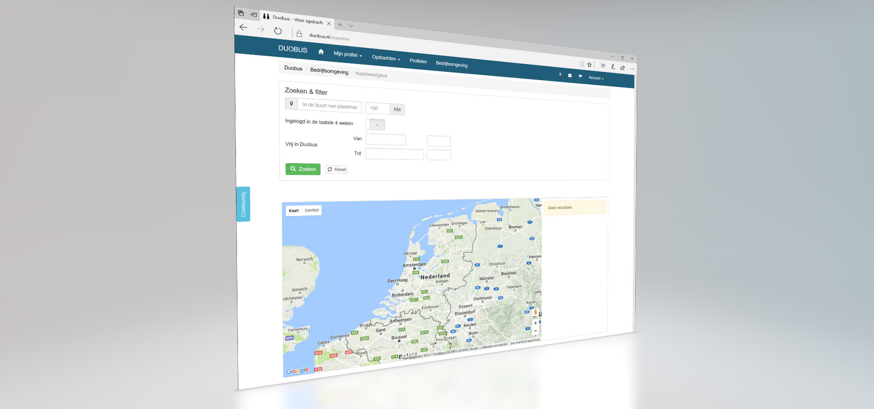Image resolution: width=874 pixels, height=409 pixels.
Task: Open Bedrijfsomgeving in the navbar
Action: [451, 64]
